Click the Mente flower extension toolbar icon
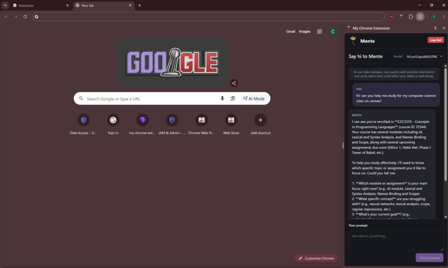The height and width of the screenshot is (268, 448). click(x=401, y=17)
